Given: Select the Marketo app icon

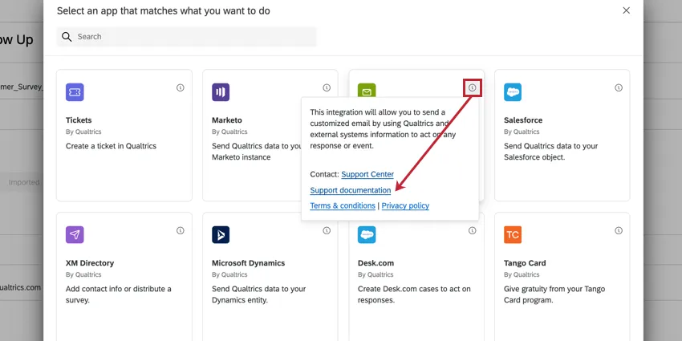Looking at the screenshot, I should coord(221,92).
